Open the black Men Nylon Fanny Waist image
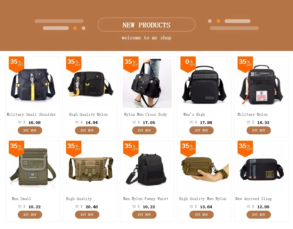The height and width of the screenshot is (229, 293). [147, 168]
